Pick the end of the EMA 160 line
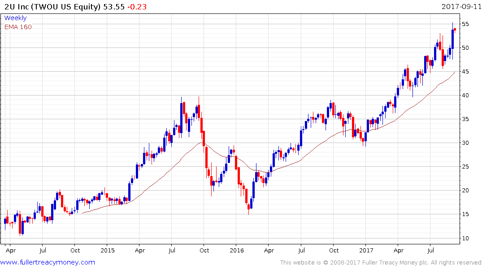The height and width of the screenshot is (269, 482). 455,72
